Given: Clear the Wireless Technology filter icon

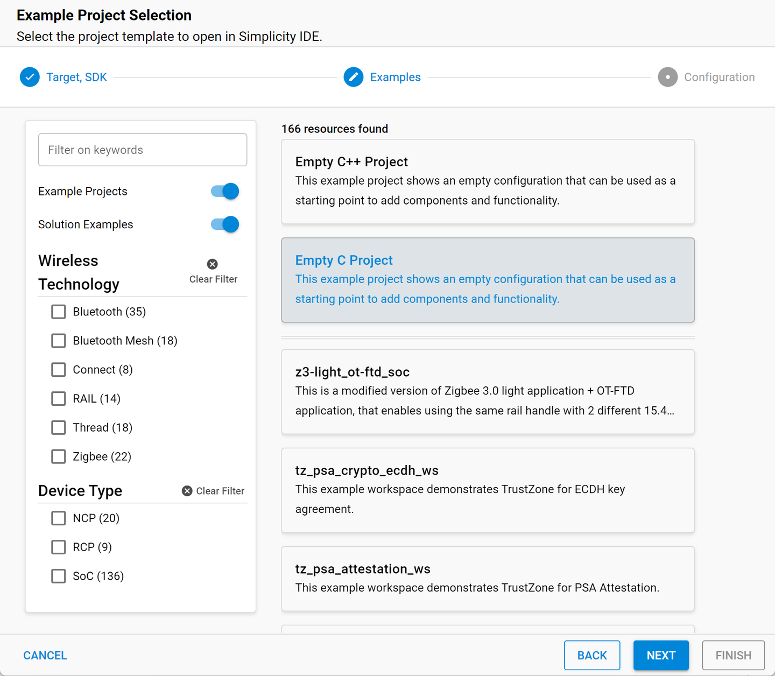Looking at the screenshot, I should point(213,264).
